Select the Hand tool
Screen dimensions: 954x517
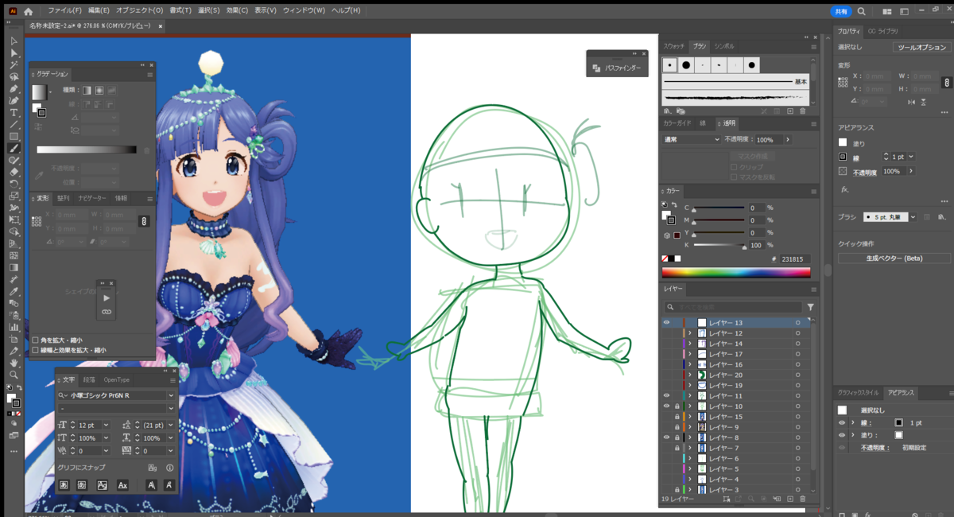coord(14,363)
